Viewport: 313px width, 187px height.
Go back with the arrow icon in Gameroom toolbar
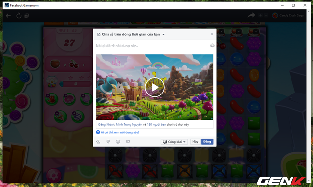pos(8,16)
